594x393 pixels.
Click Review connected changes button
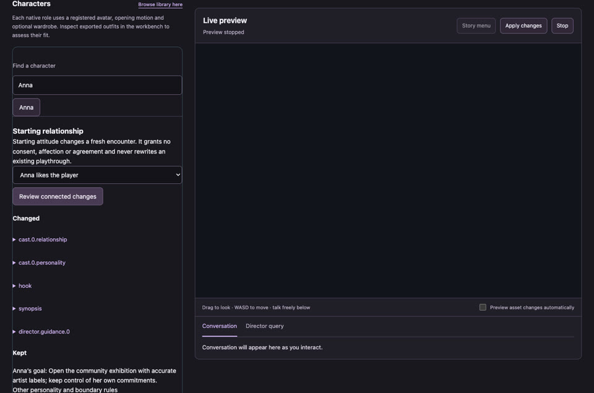pos(58,196)
